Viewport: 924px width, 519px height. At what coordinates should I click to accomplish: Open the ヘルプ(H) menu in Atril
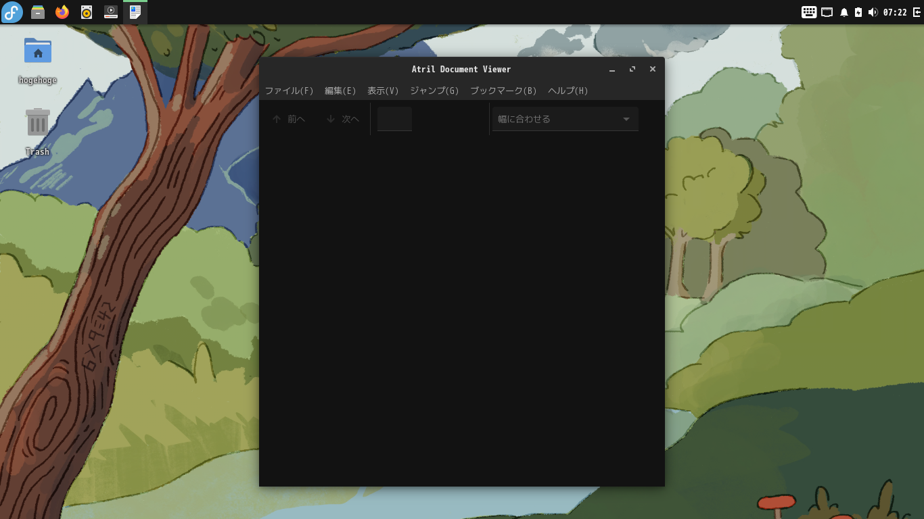click(568, 91)
